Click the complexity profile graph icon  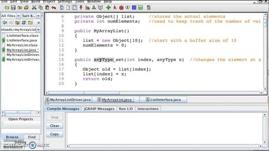(x=87, y=8)
